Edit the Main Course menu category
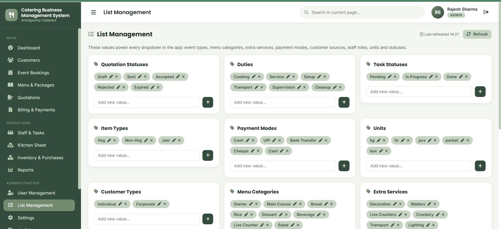 tap(295, 204)
